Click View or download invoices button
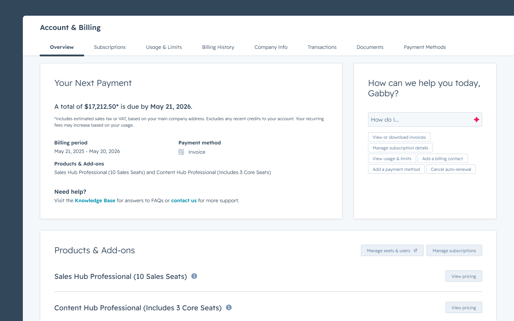The height and width of the screenshot is (321, 514). click(399, 137)
